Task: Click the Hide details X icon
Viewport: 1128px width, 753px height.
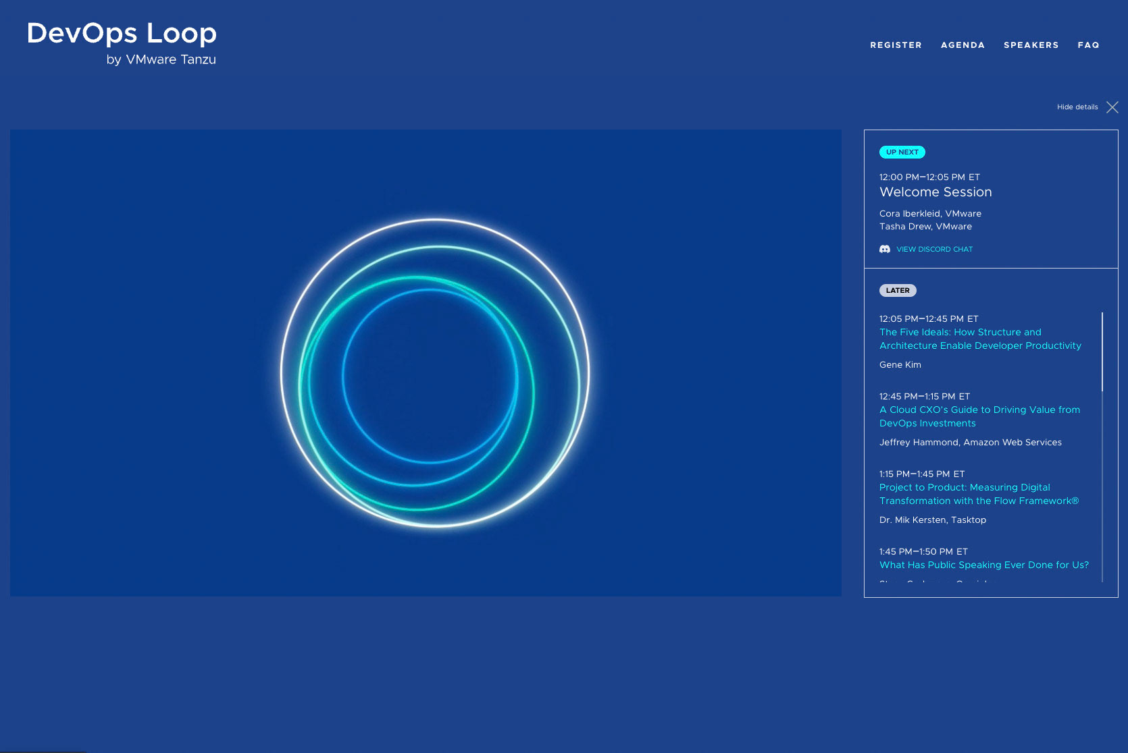Action: (1112, 107)
